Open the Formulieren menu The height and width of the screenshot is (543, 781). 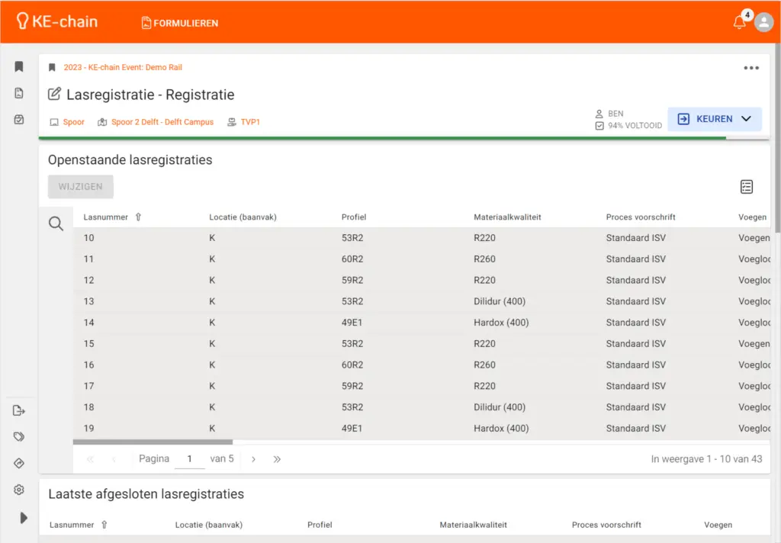tap(180, 23)
